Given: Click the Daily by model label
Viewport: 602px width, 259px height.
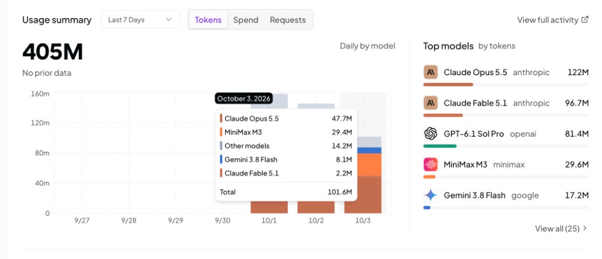Looking at the screenshot, I should click(x=367, y=46).
